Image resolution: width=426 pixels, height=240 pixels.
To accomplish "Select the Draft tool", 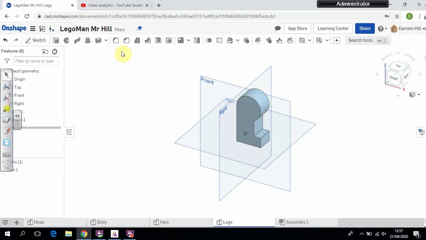I will coord(137,40).
